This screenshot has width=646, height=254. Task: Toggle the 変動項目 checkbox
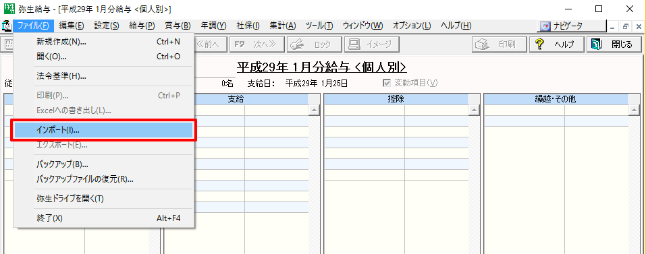386,83
